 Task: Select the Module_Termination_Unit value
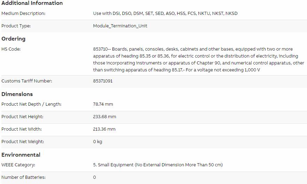tap(120, 26)
